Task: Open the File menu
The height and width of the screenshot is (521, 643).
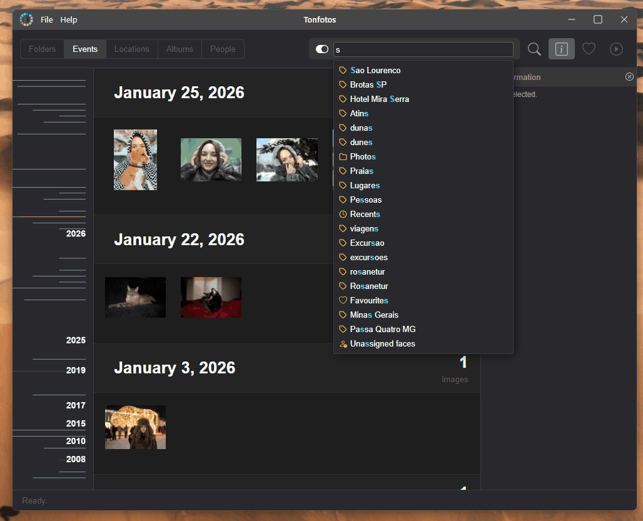Action: (46, 19)
